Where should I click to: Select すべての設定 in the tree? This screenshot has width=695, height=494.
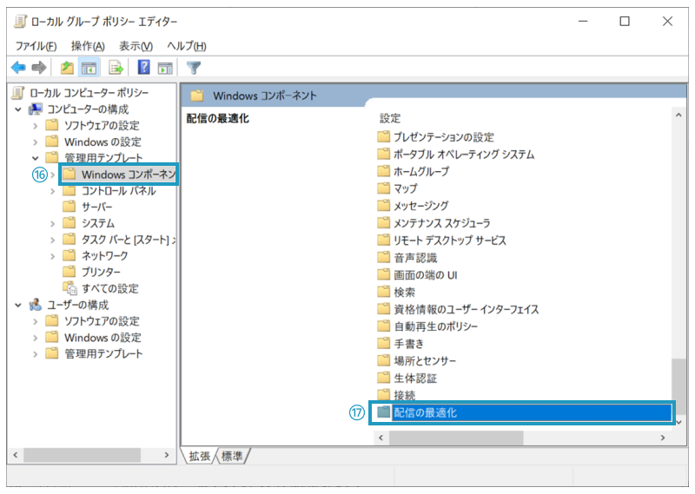click(110, 288)
